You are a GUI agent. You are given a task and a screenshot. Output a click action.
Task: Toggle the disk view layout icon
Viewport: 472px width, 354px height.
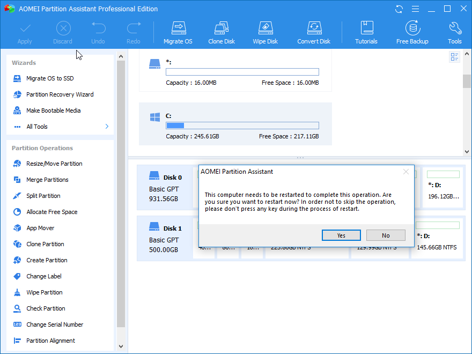pos(455,57)
